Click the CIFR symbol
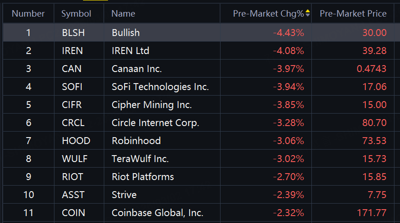The image size is (400, 223). (x=72, y=105)
